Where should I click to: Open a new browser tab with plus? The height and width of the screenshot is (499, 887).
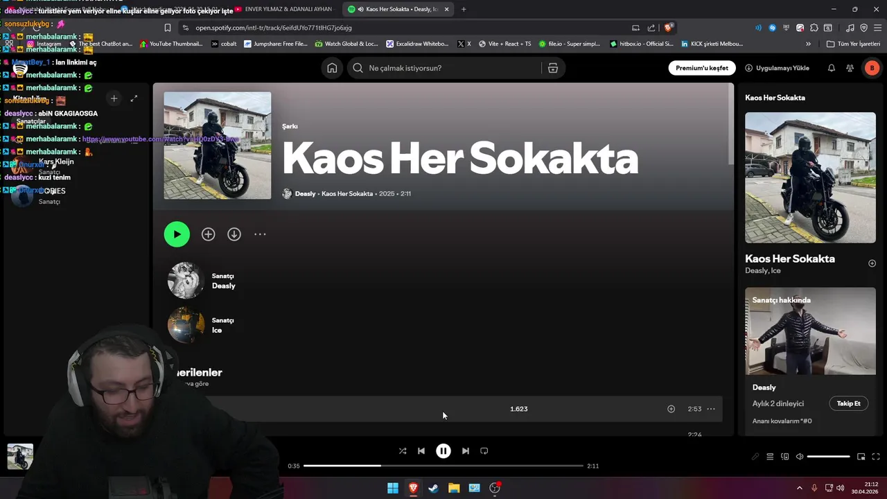coord(464,9)
